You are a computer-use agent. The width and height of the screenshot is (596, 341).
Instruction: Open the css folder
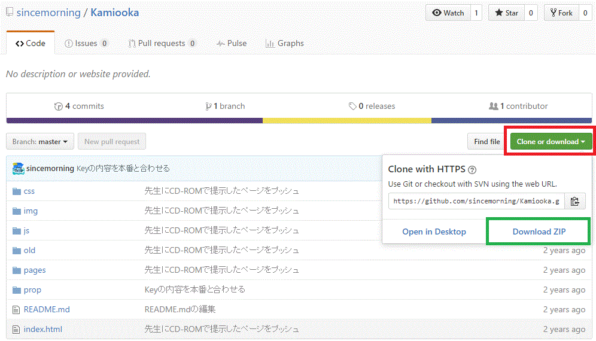[x=29, y=191]
